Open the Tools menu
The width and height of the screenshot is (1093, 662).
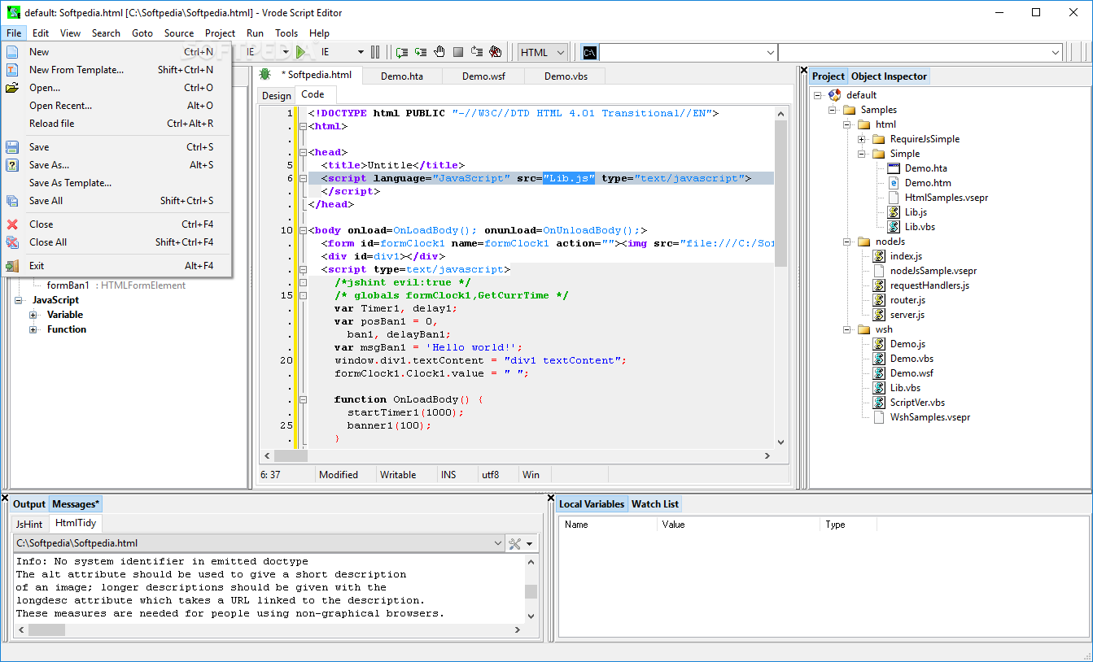pyautogui.click(x=286, y=33)
